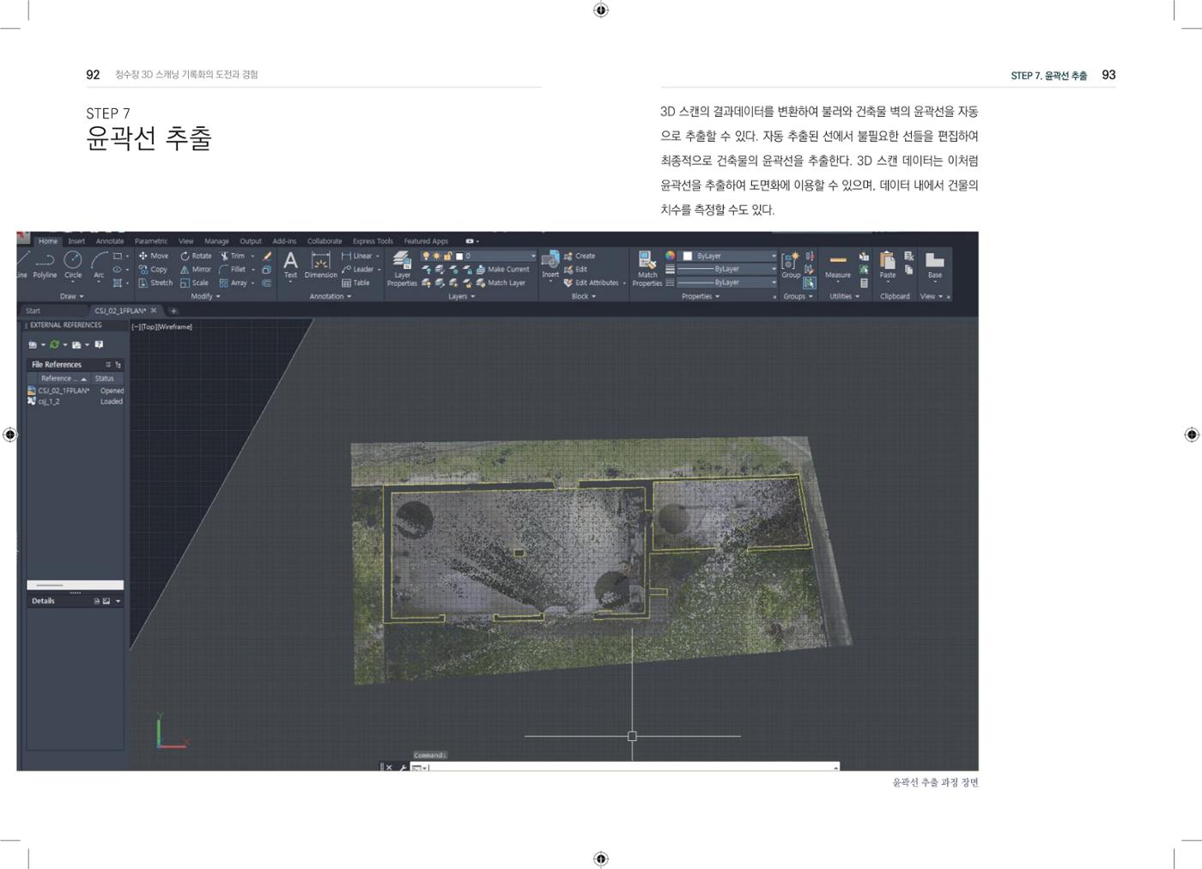
Task: Toggle Tree View in File References
Action: tap(118, 365)
